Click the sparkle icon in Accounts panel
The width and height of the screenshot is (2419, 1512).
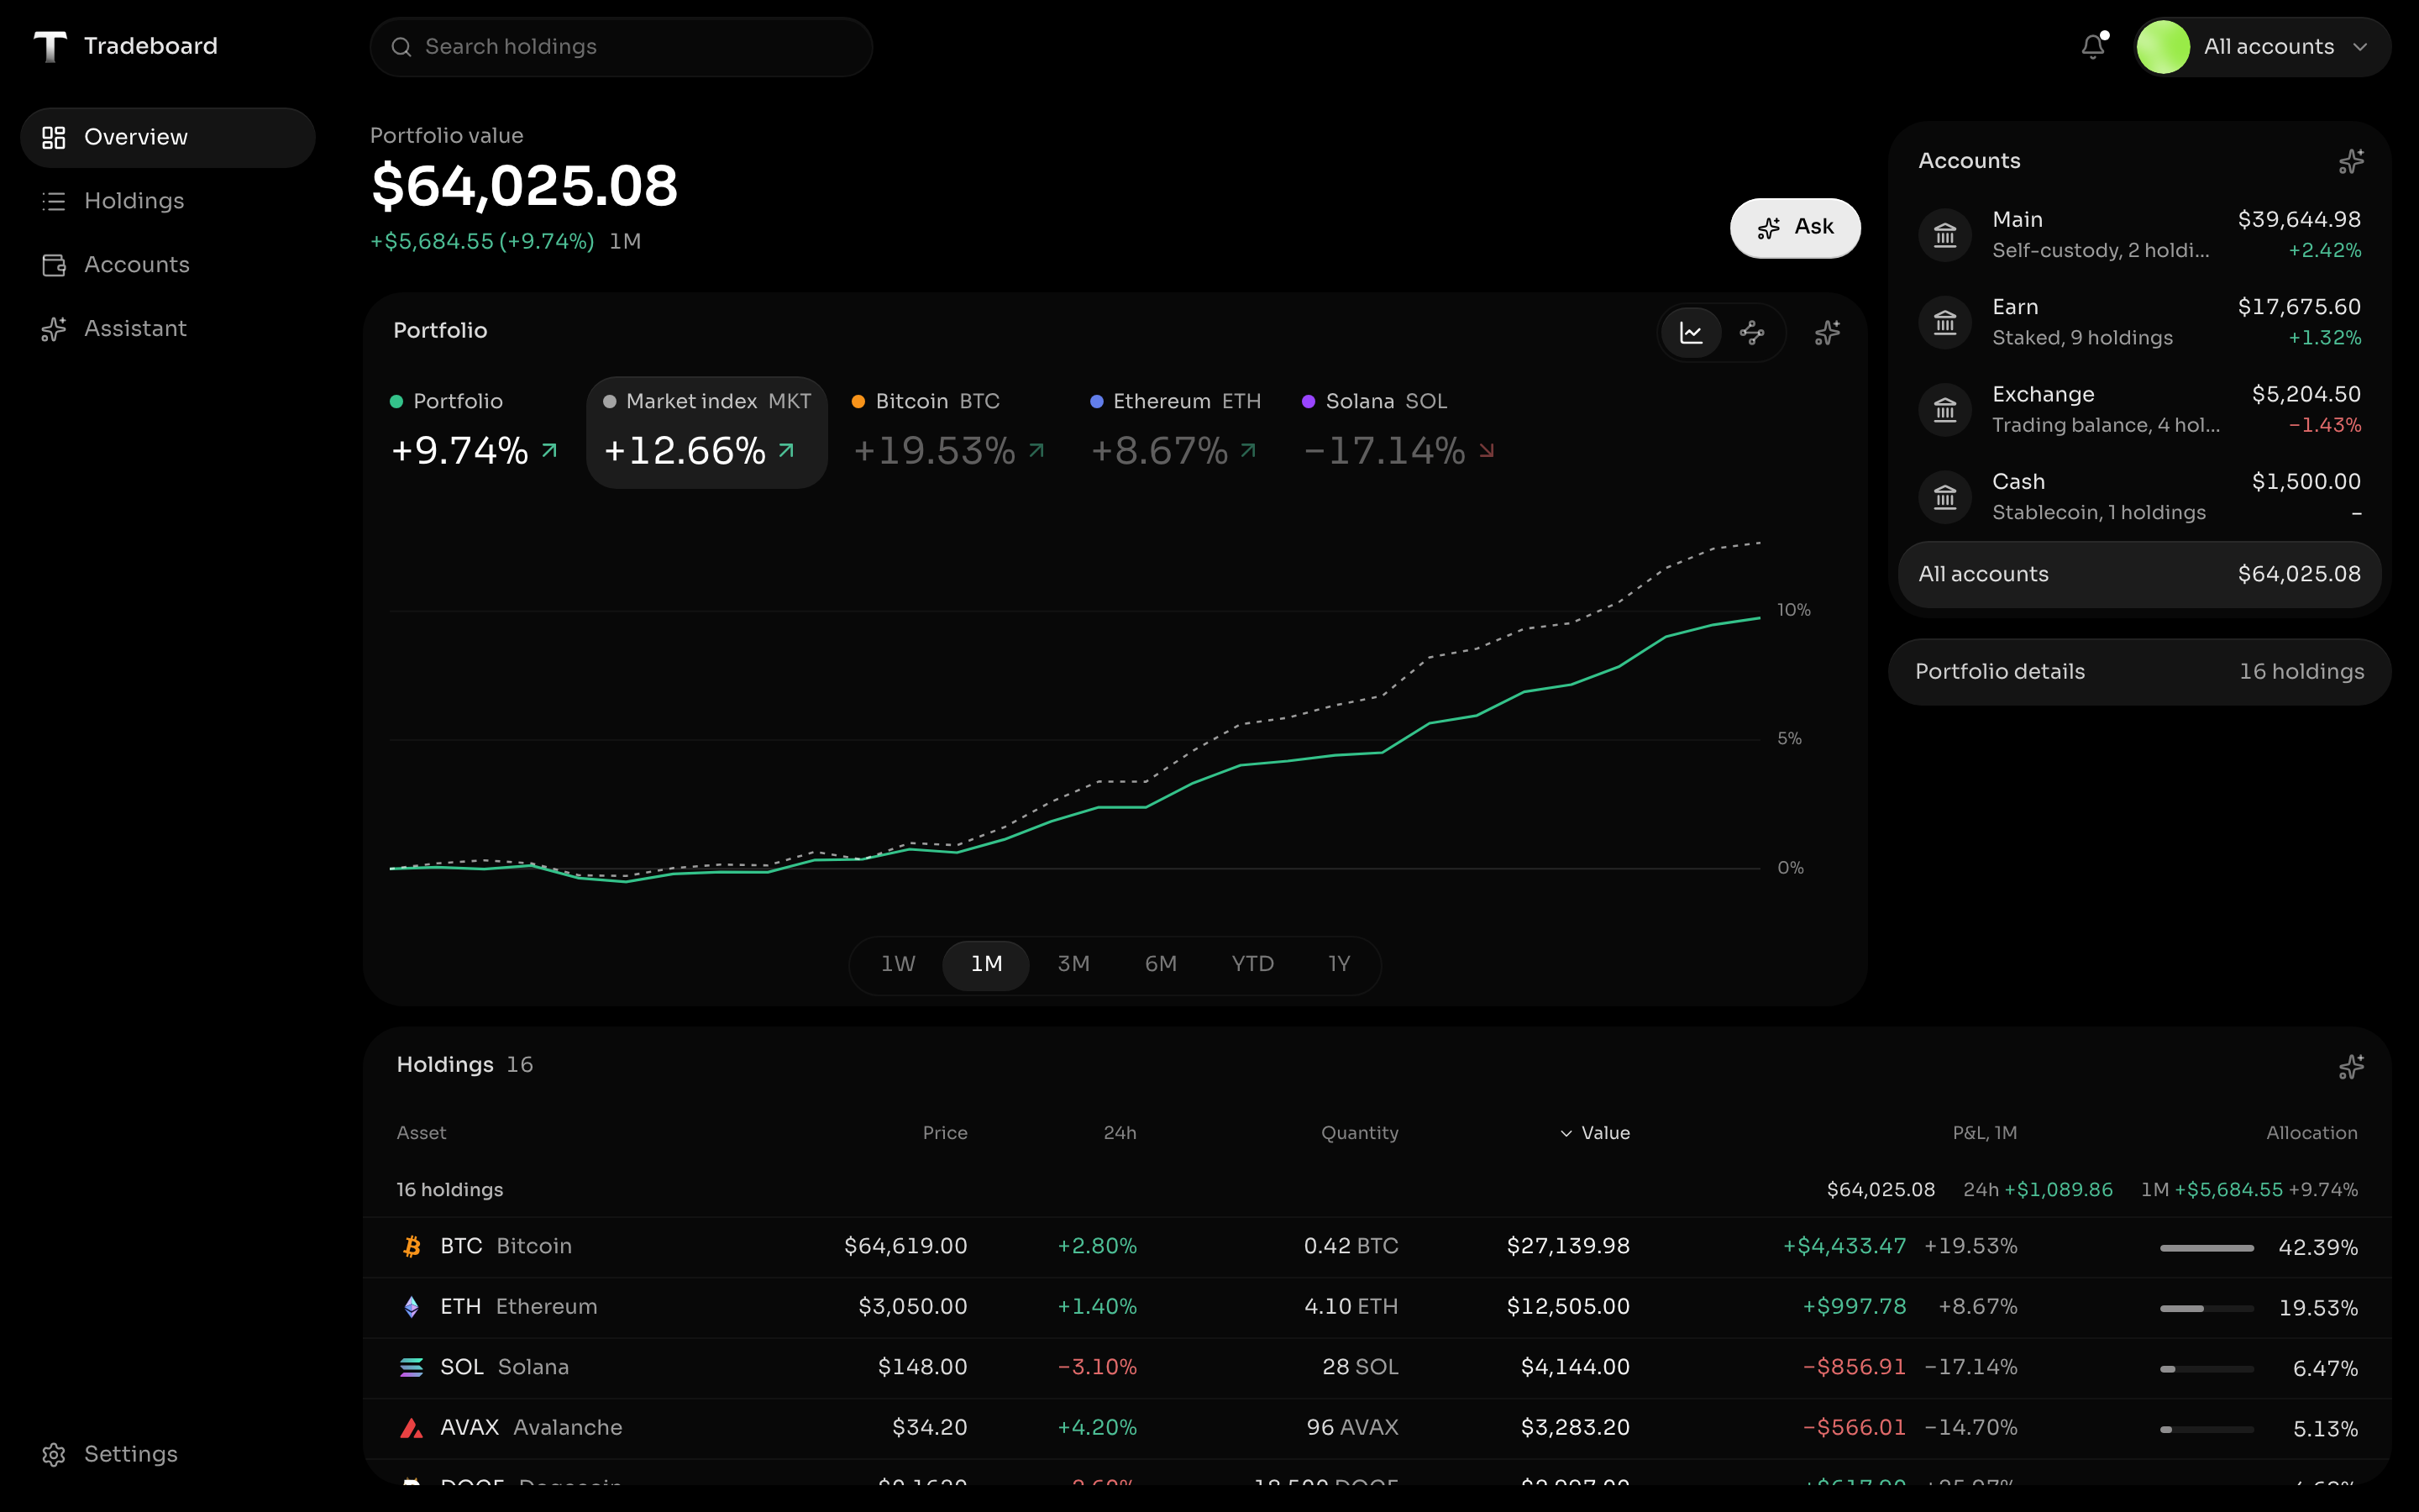point(2351,161)
